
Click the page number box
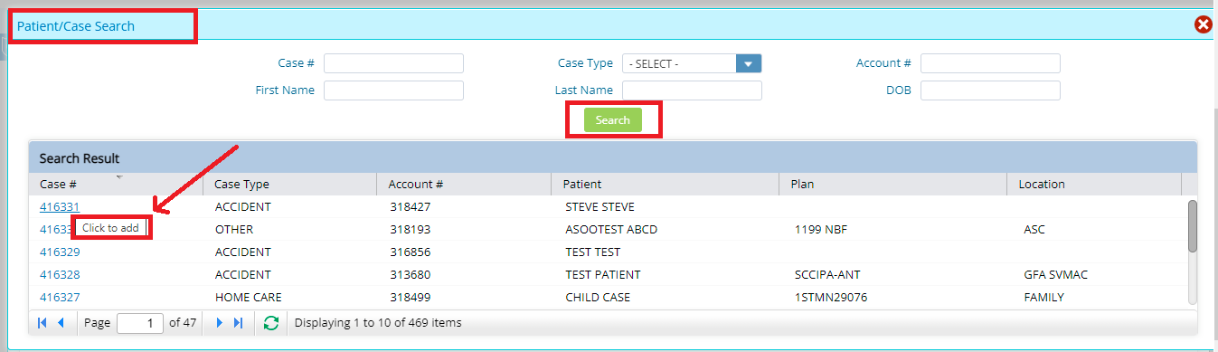pos(140,323)
